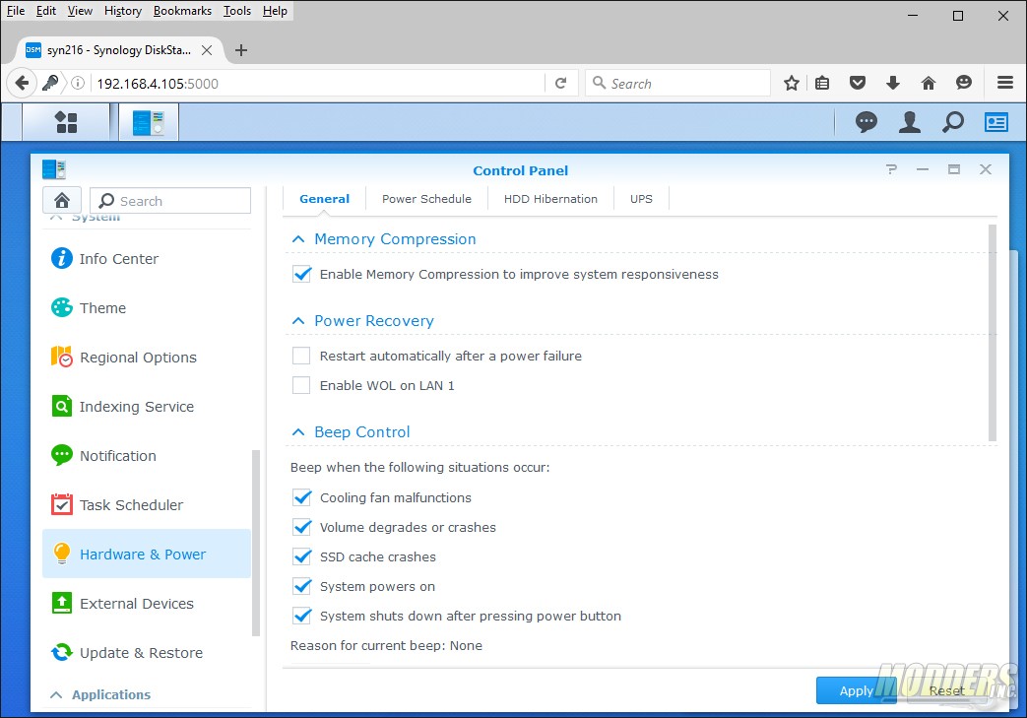Collapse the System sidebar group

coord(56,217)
